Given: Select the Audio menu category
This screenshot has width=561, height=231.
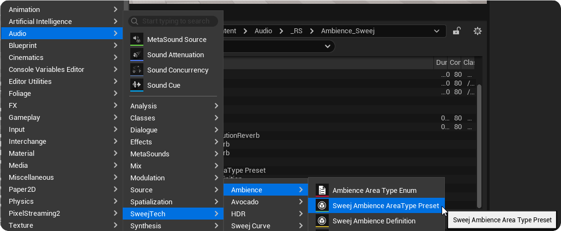Looking at the screenshot, I should tap(62, 34).
